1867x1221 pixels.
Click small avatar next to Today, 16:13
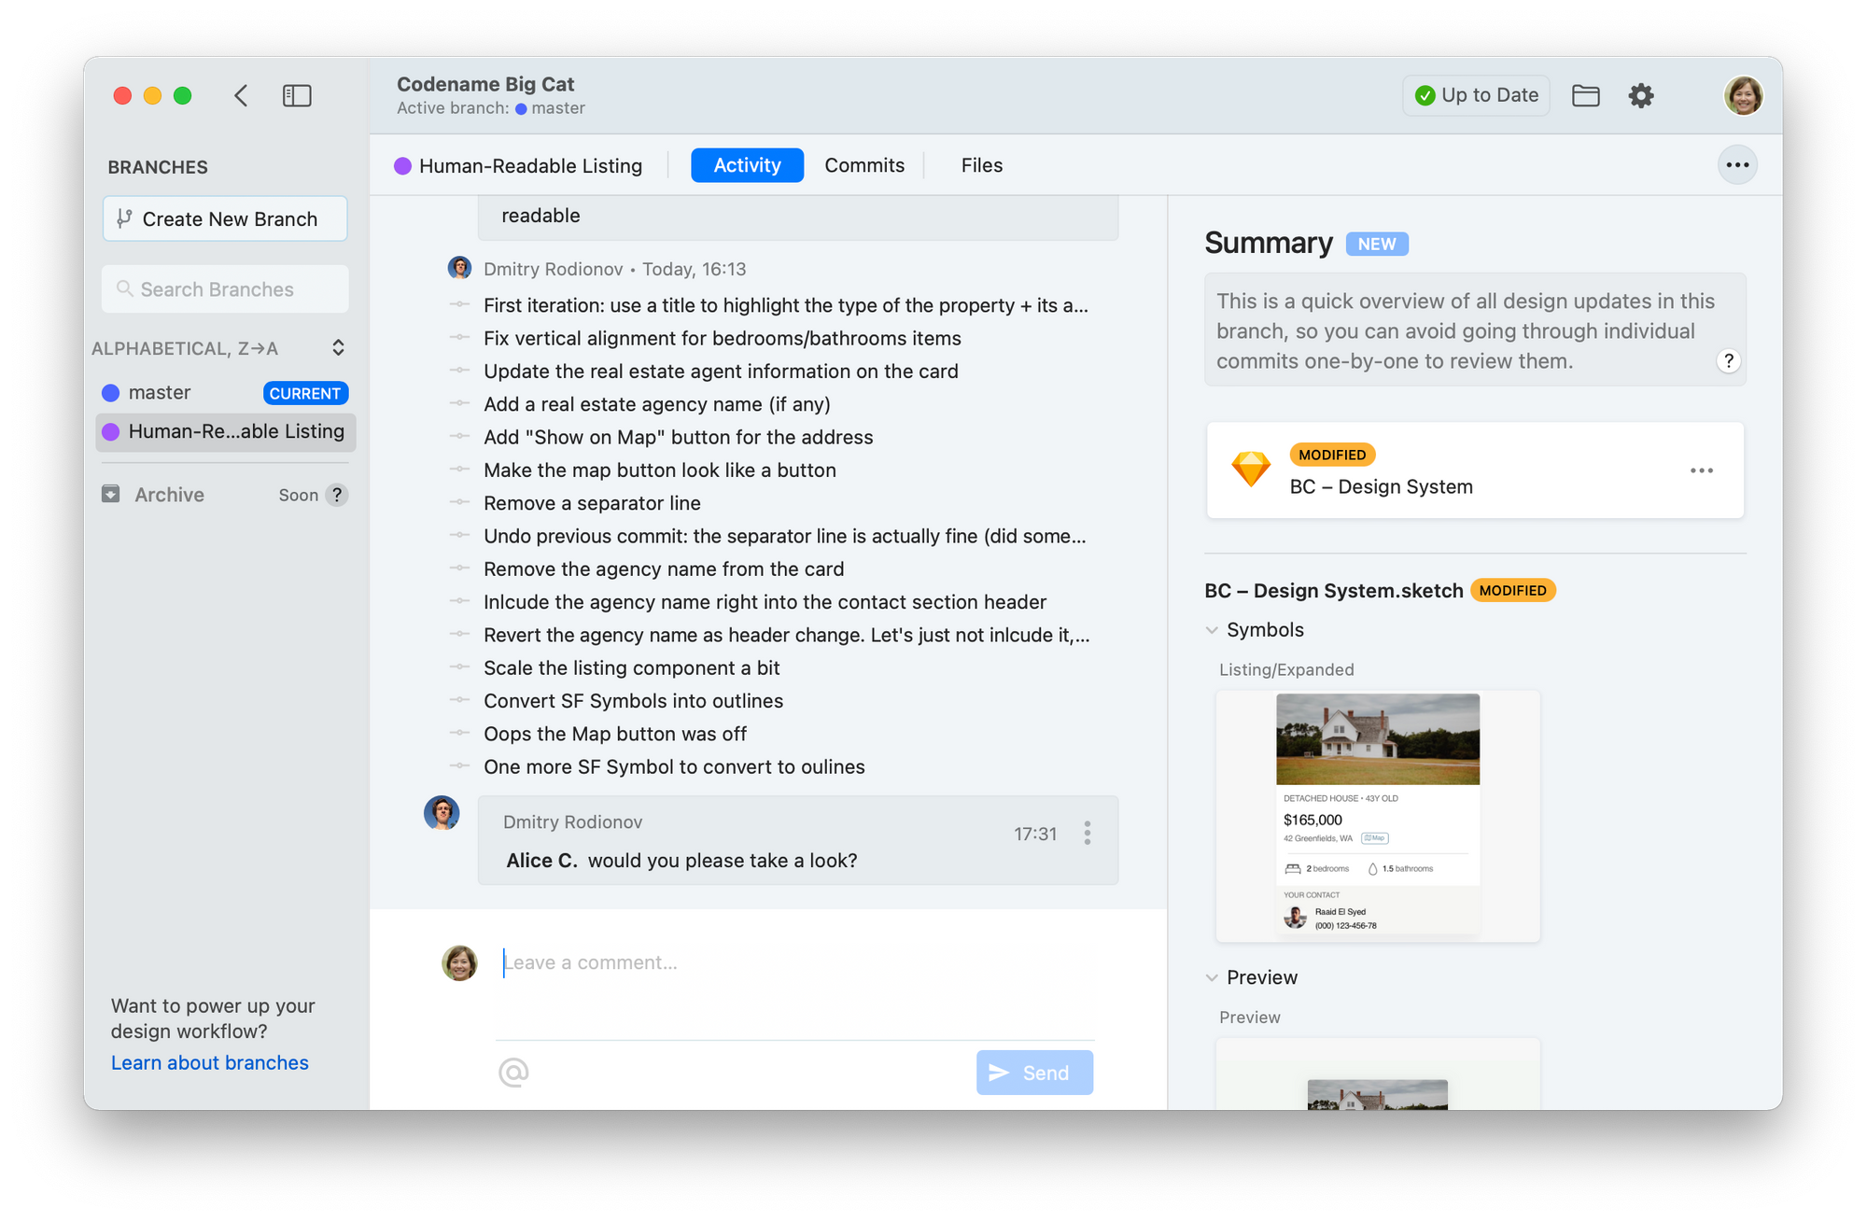pos(459,269)
